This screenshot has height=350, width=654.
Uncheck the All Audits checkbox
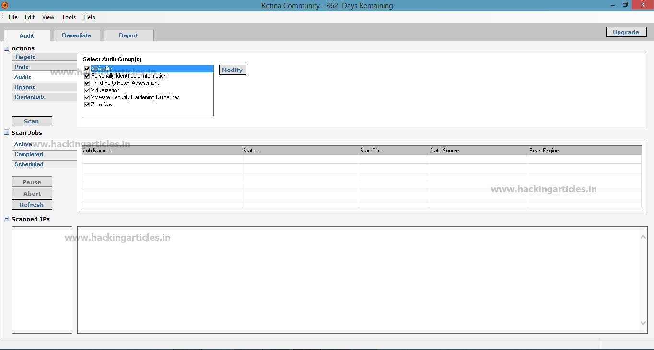click(x=87, y=69)
